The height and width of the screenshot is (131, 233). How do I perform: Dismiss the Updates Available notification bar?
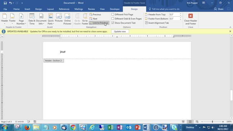point(230,31)
